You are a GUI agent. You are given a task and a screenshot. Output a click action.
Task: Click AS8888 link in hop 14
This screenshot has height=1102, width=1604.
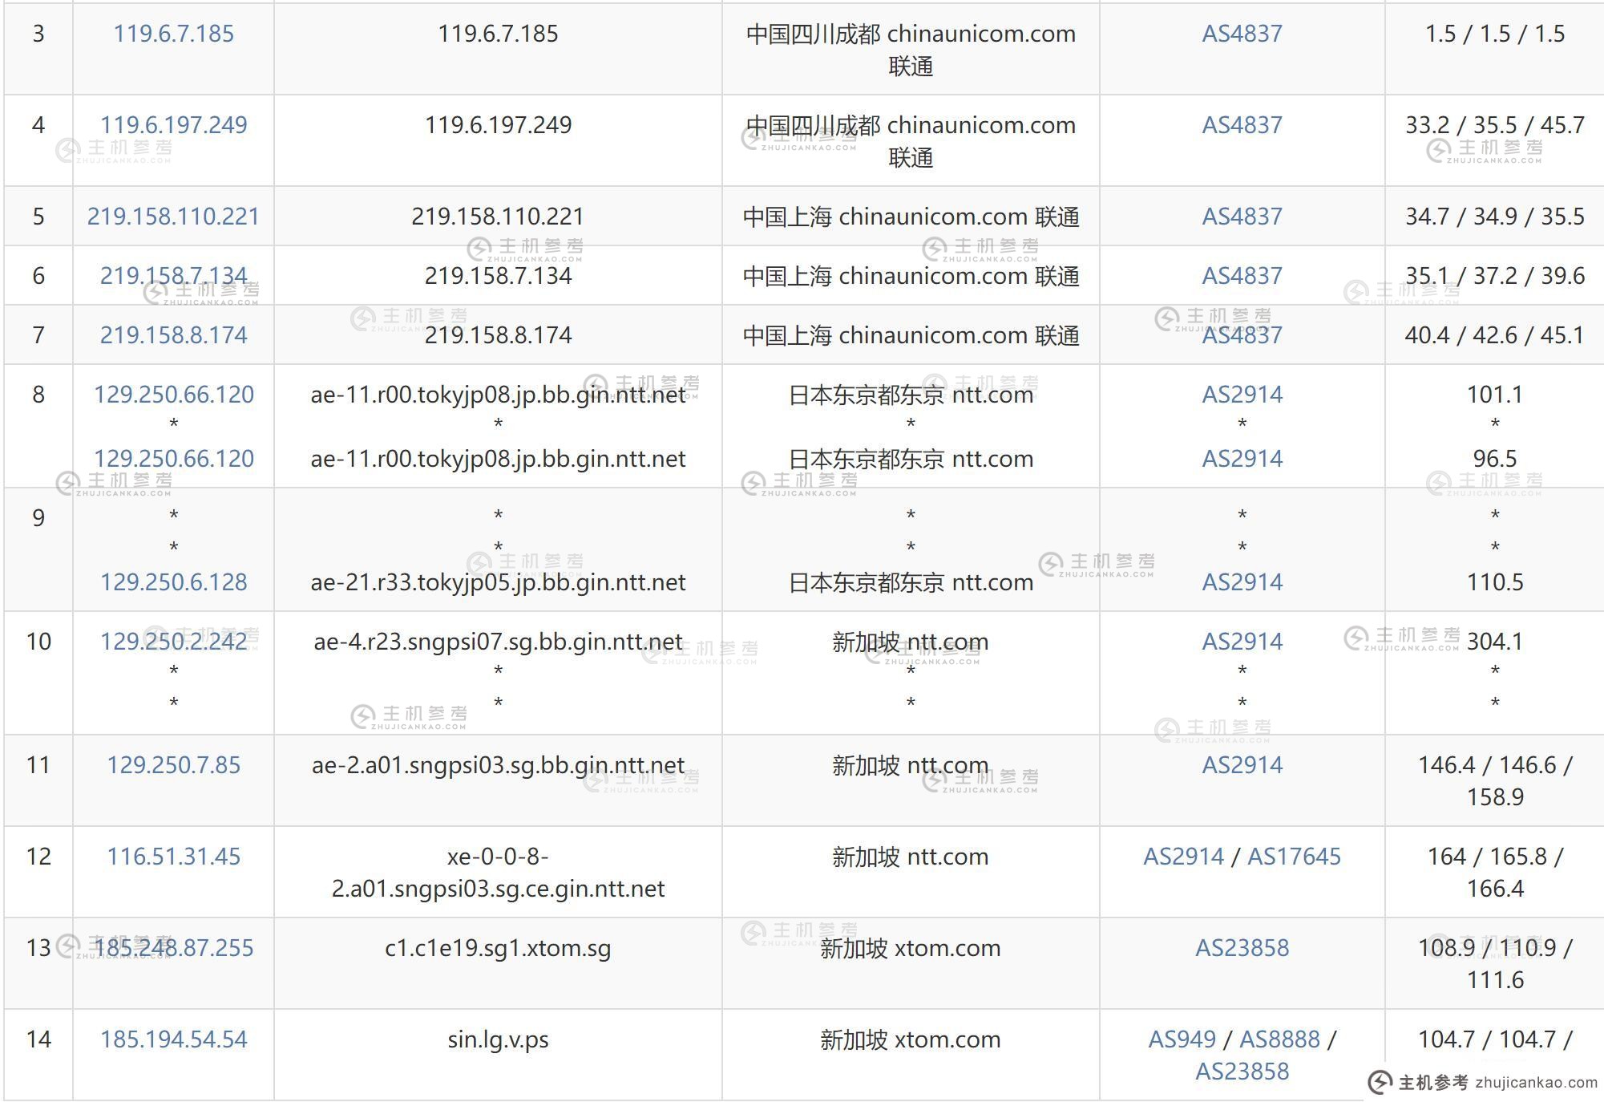[1279, 1039]
